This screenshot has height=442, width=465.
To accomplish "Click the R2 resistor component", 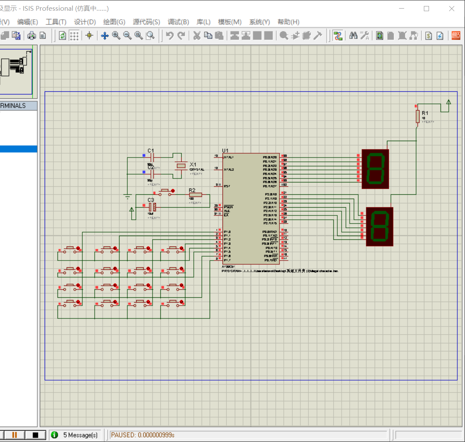I will pos(195,195).
